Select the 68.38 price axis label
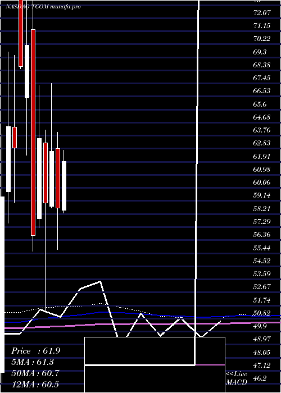This screenshot has width=281, height=393. point(262,65)
